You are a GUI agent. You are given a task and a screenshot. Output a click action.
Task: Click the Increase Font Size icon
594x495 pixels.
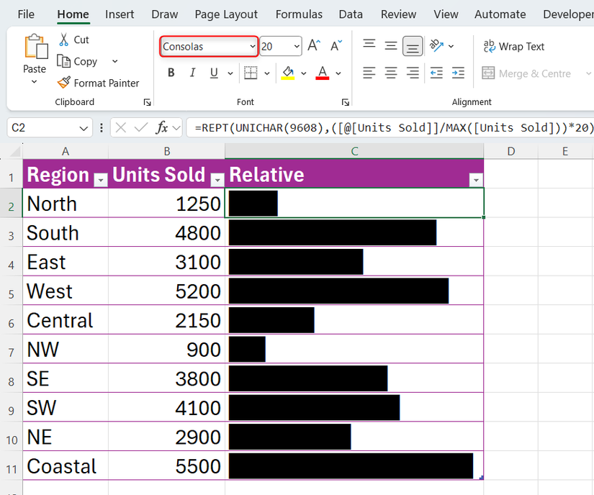pyautogui.click(x=313, y=45)
